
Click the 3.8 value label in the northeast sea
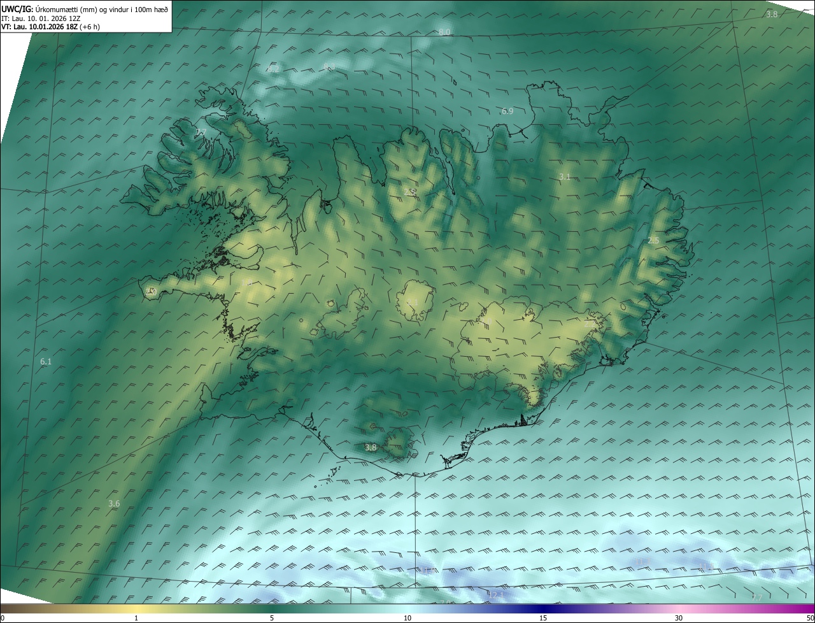coord(772,14)
